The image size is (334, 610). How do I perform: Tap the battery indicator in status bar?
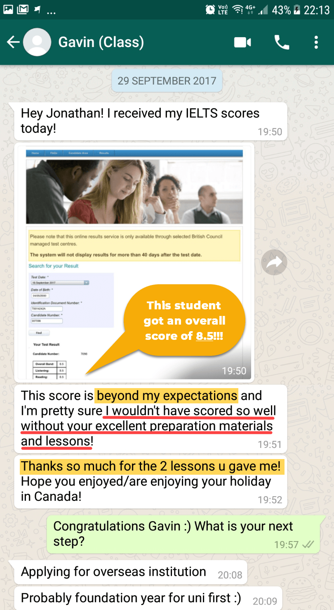pyautogui.click(x=296, y=9)
